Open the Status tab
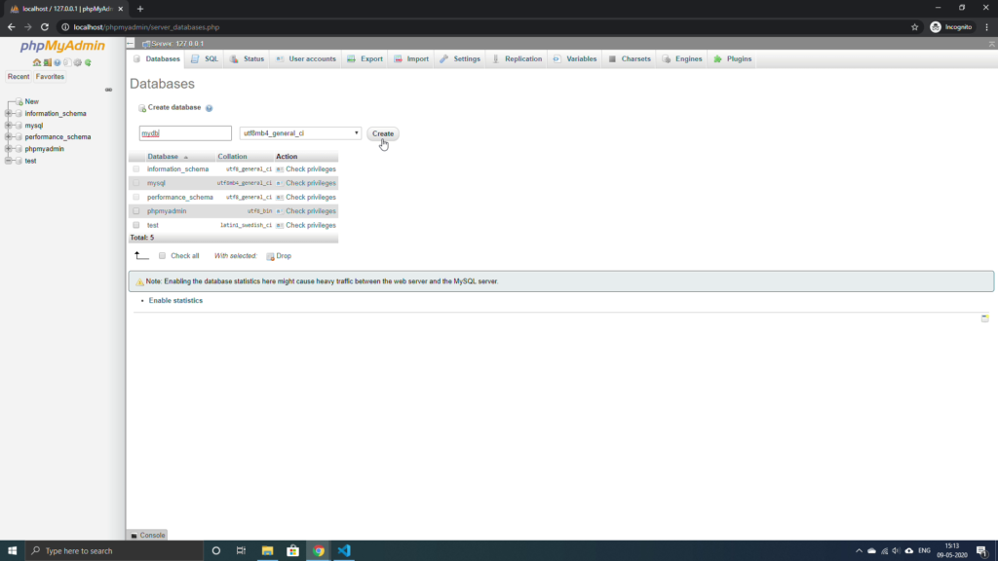The image size is (998, 561). 248,59
